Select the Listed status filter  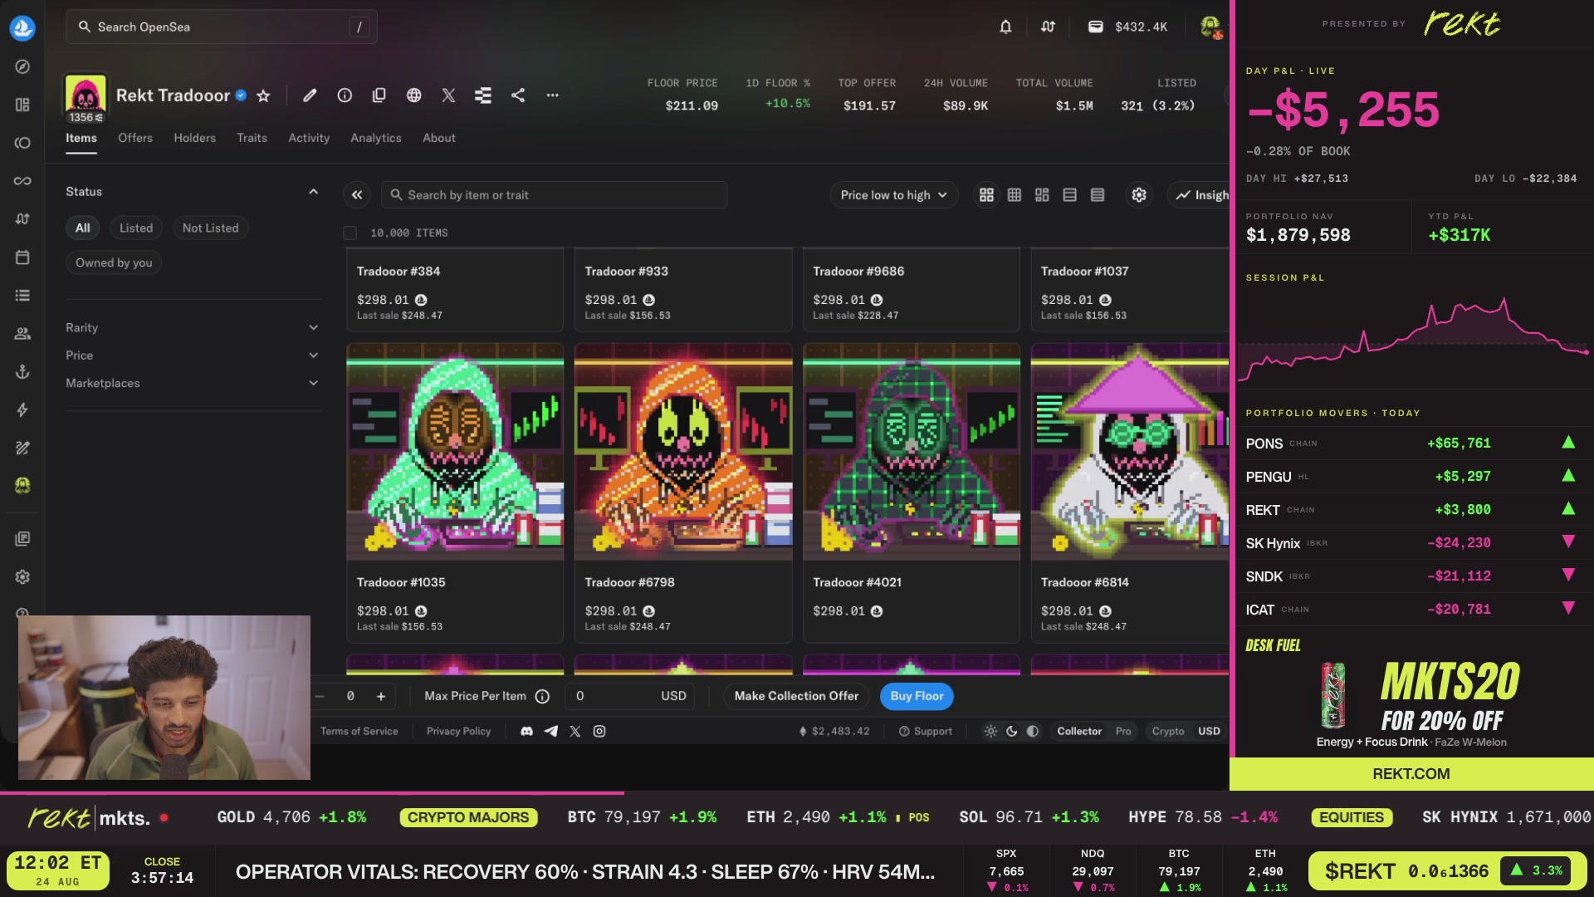click(136, 228)
